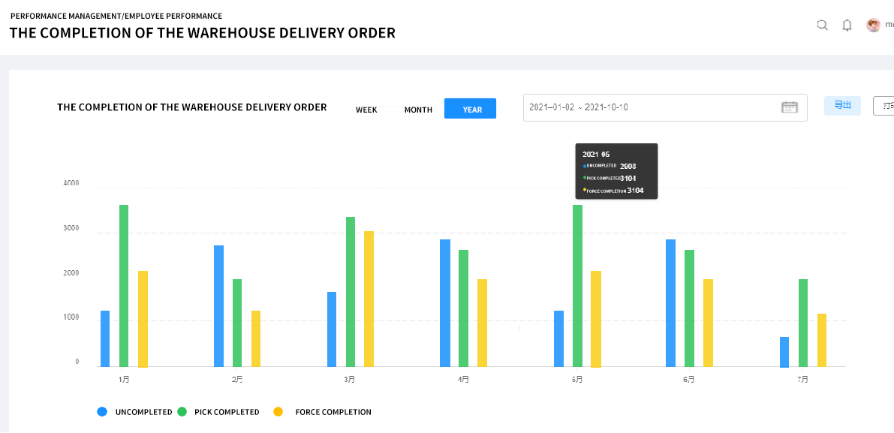Toggle Uncompleted series legend label

143,412
